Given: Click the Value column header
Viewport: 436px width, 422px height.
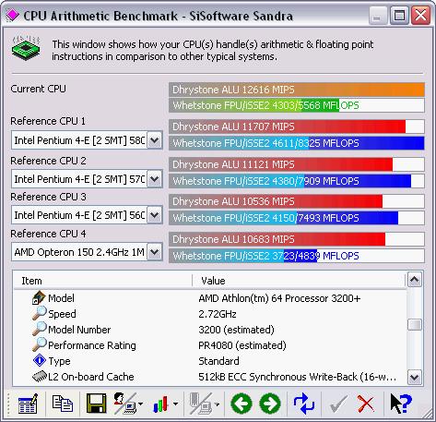Looking at the screenshot, I should click(x=299, y=281).
